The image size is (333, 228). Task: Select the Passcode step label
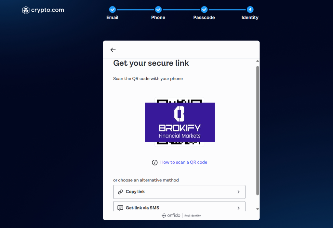(204, 18)
